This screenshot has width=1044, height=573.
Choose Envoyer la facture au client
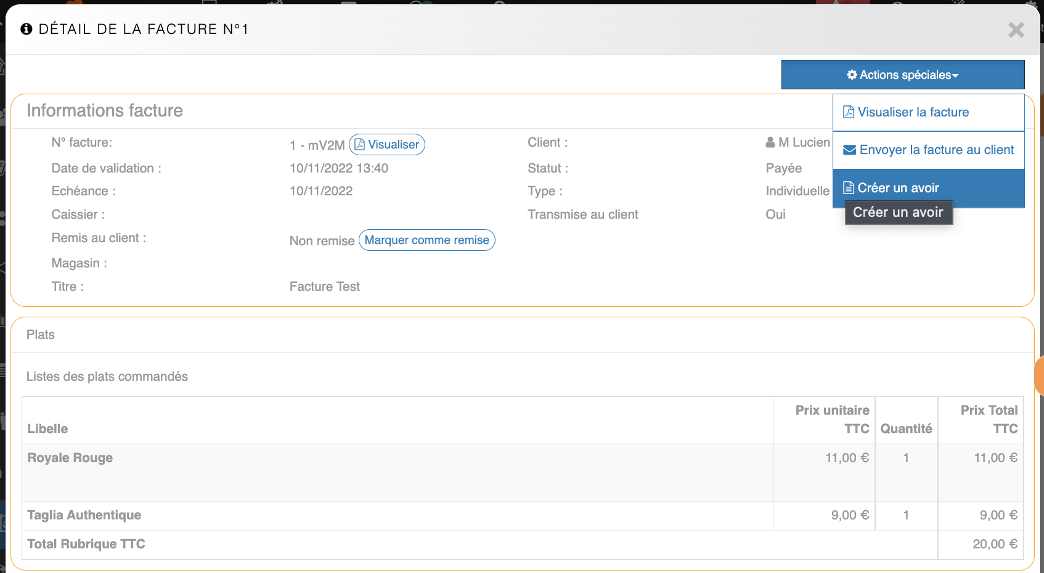click(x=936, y=150)
